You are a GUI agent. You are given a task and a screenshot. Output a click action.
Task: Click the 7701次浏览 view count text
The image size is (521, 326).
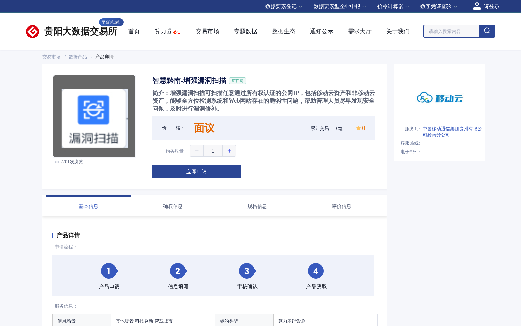pos(72,162)
